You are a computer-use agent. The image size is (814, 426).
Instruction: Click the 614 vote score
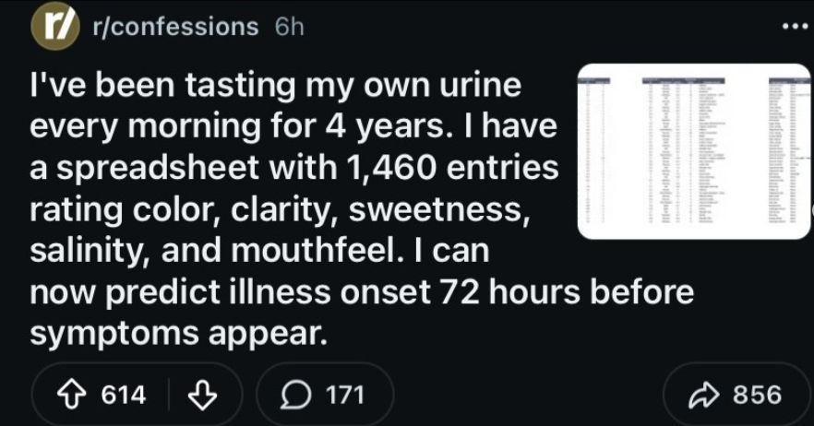coord(124,395)
